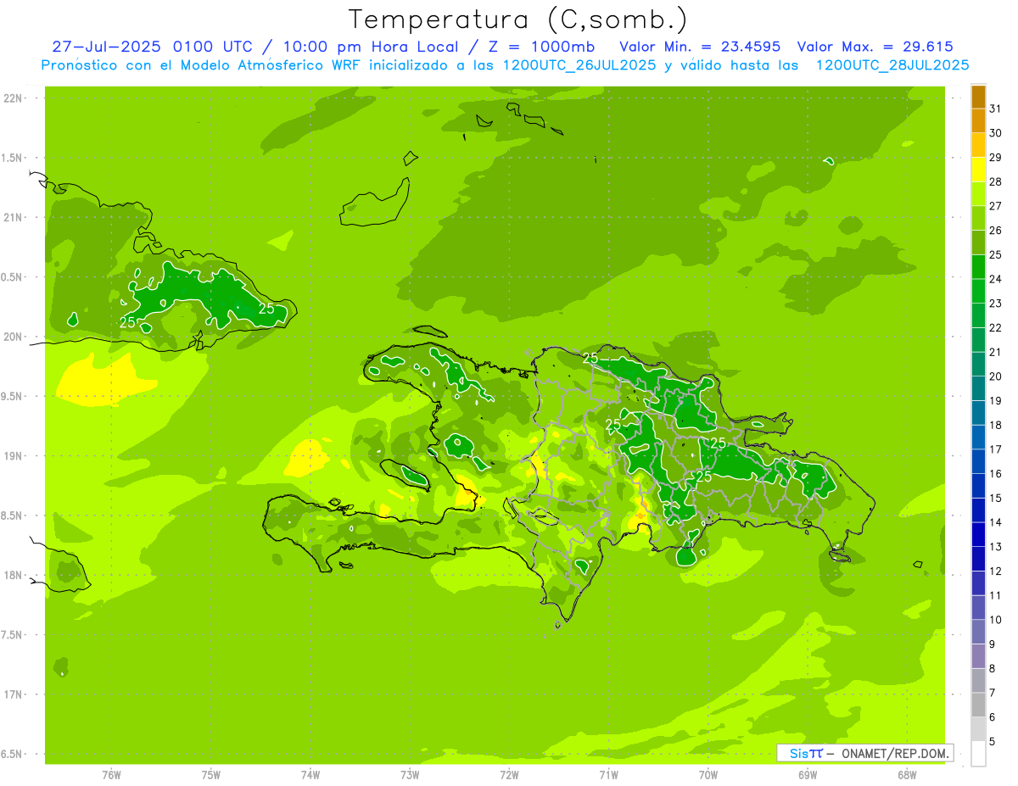Click the 76W longitude label
This screenshot has height=786, width=1018.
[111, 774]
